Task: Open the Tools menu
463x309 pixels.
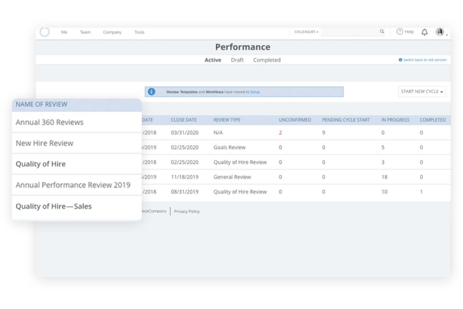Action: click(139, 32)
